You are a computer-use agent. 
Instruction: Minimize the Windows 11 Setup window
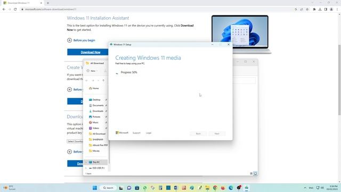212,44
